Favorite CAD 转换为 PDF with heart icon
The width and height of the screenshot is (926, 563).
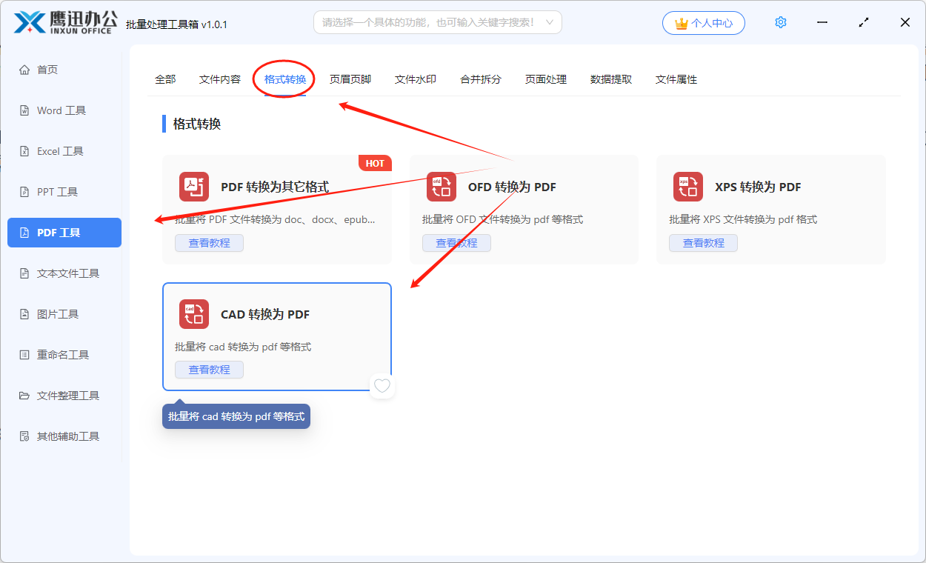(382, 386)
